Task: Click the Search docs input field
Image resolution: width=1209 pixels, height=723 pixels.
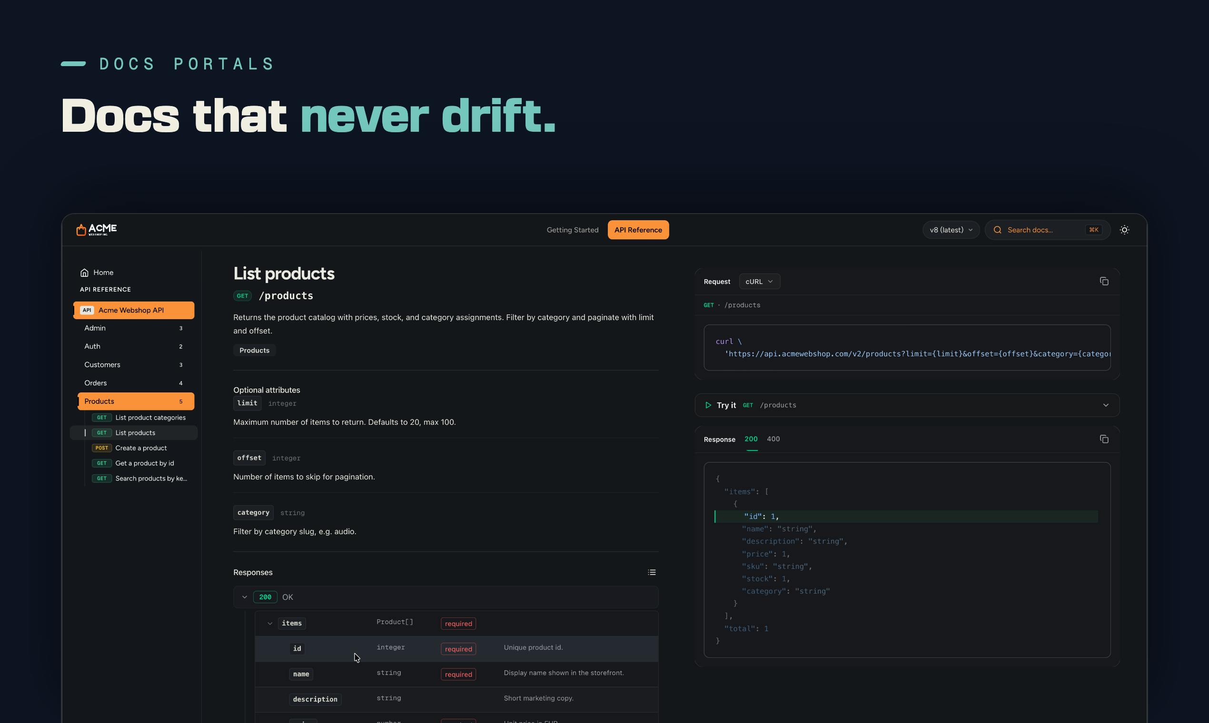Action: point(1048,230)
